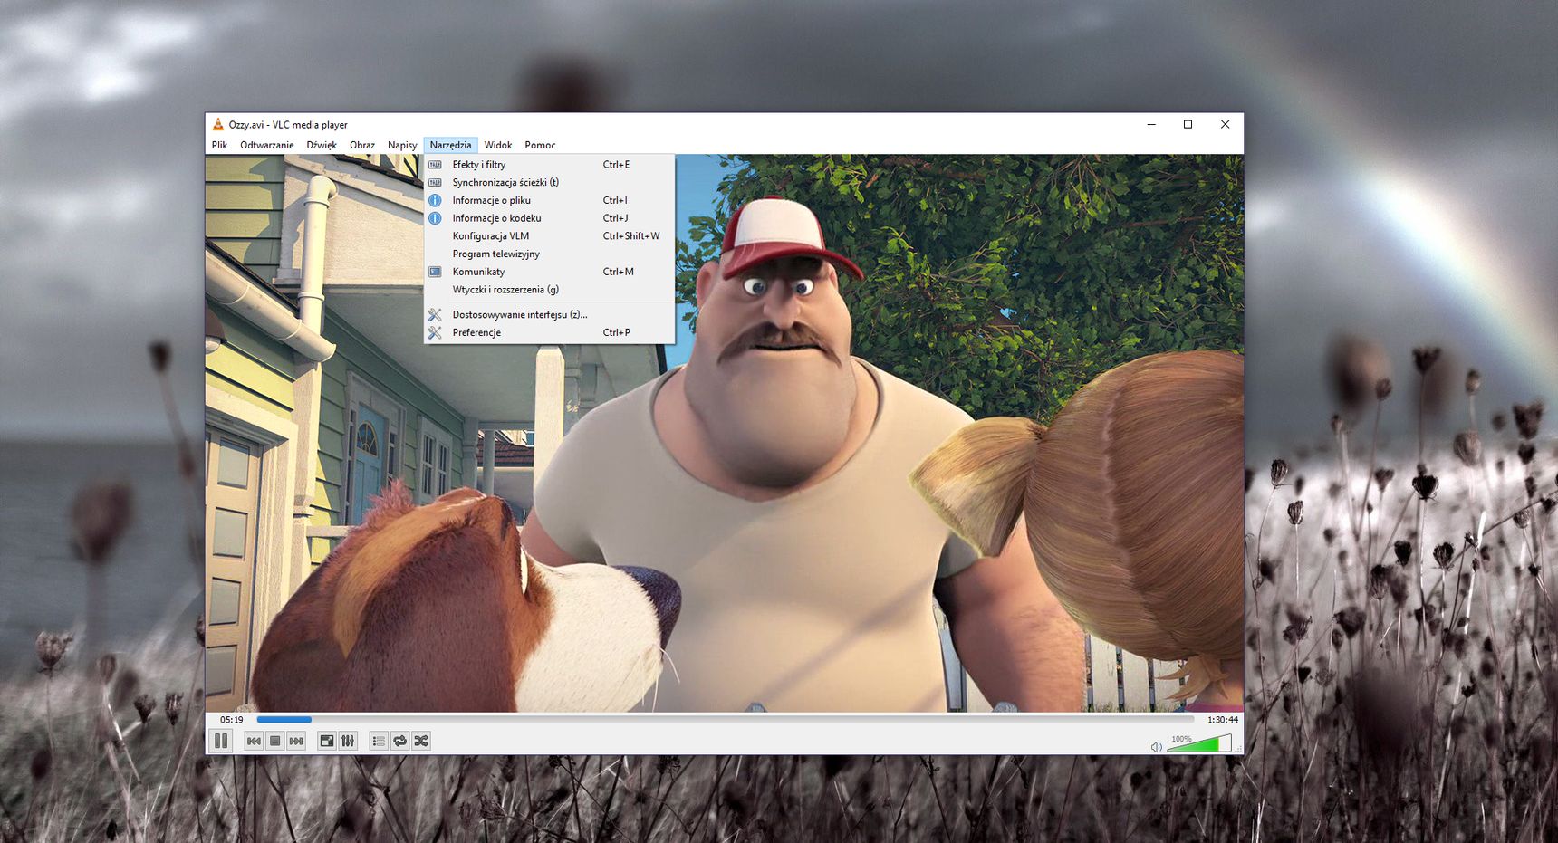Stop playback with the stop button

[x=275, y=741]
